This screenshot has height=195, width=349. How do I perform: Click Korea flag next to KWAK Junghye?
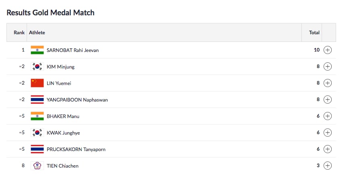(37, 133)
